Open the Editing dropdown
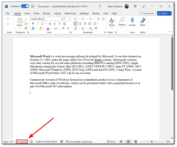Viewport: 177px width, 147px height. pyautogui.click(x=122, y=23)
